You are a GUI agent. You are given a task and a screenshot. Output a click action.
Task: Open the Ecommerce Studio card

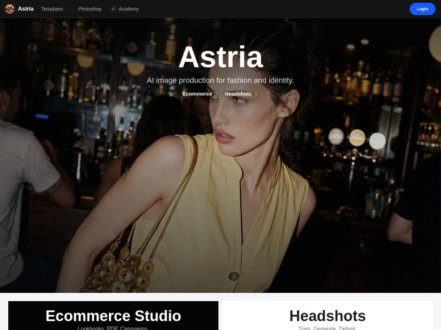click(113, 316)
